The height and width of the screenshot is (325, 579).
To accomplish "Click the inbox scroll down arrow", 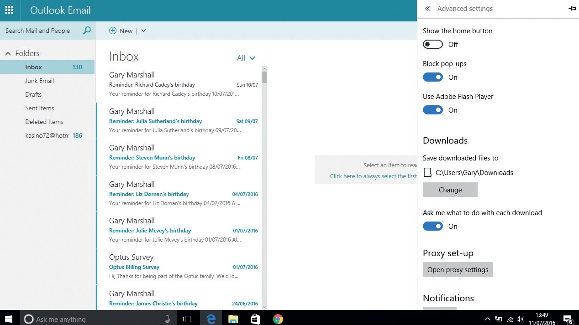I will 264,307.
